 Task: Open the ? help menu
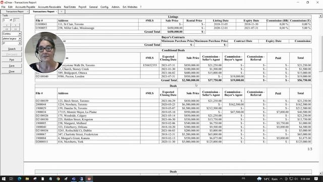(141, 7)
